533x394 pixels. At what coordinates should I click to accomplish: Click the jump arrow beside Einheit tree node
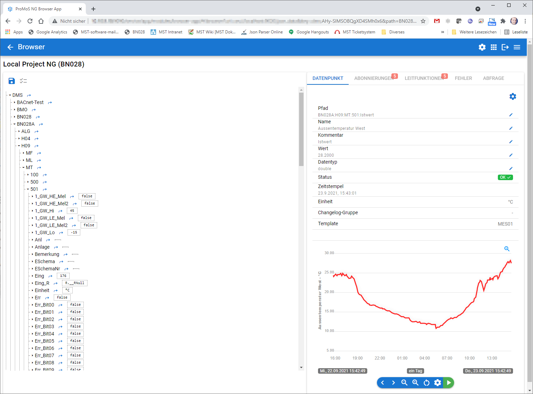[x=56, y=291]
